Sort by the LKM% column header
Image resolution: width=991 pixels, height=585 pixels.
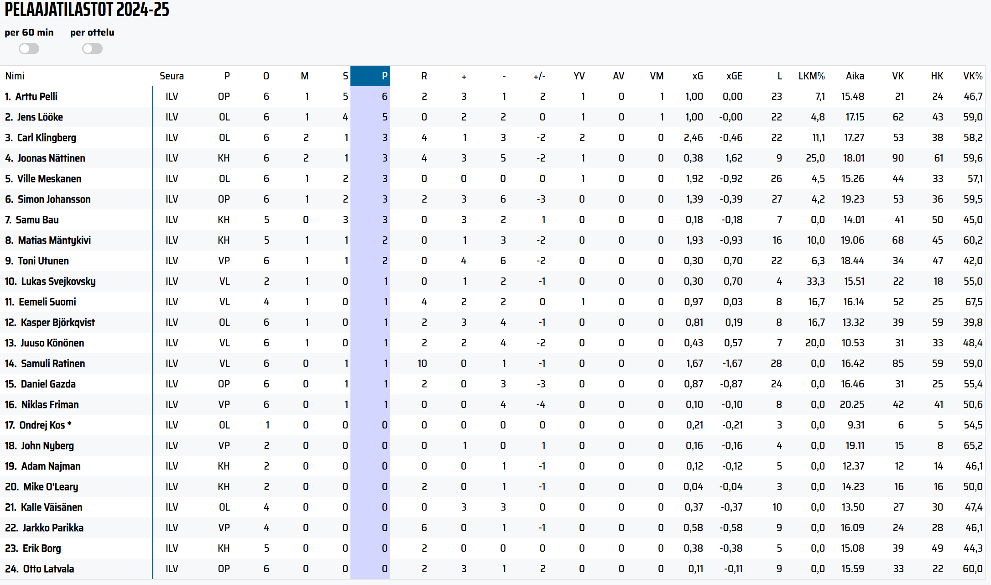[x=811, y=76]
